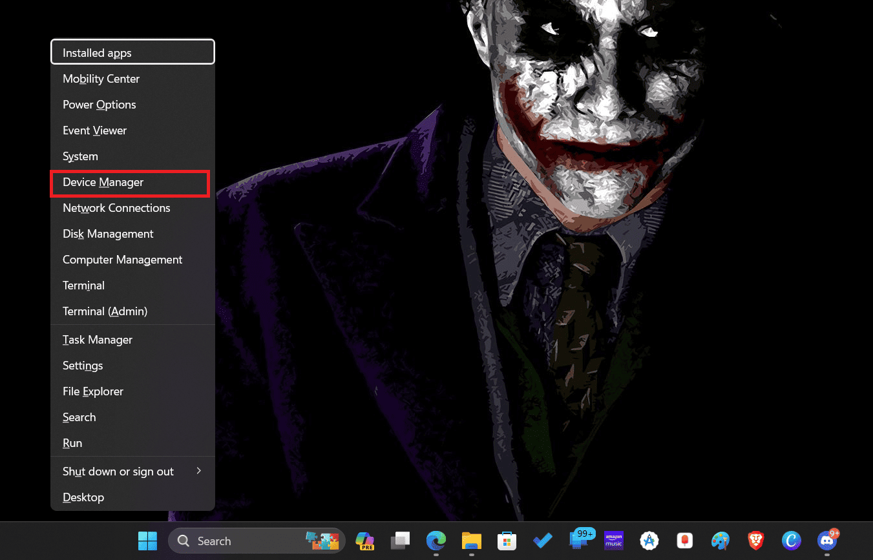873x560 pixels.
Task: Open Discord from the taskbar
Action: pyautogui.click(x=826, y=541)
